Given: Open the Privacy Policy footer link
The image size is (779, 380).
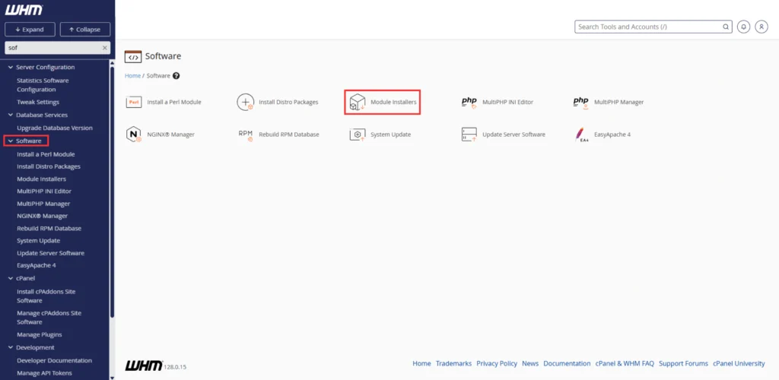Looking at the screenshot, I should 497,363.
